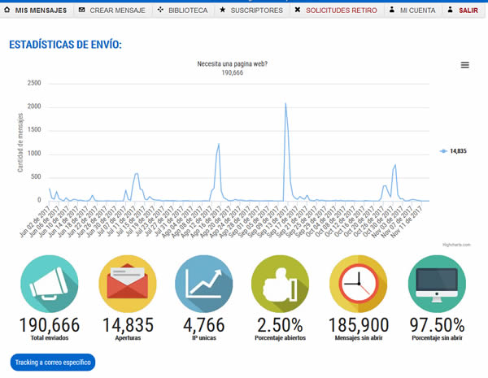
Task: Click the growth chart IP unicas icon
Action: [203, 284]
